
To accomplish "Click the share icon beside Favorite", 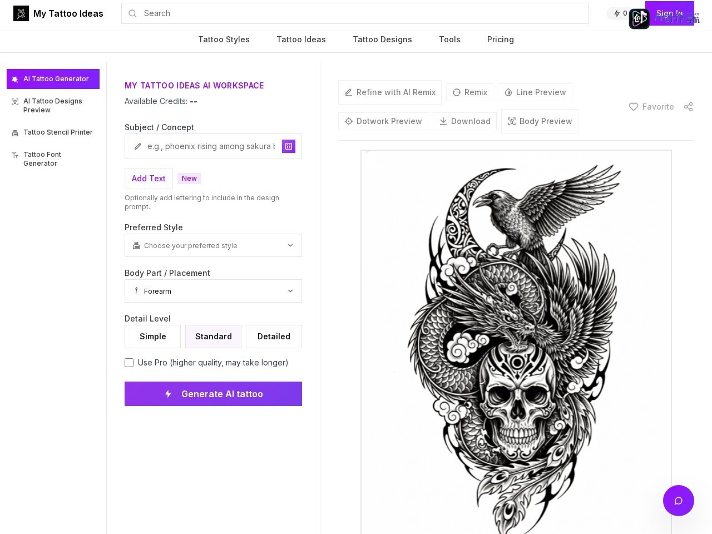I will tap(689, 107).
